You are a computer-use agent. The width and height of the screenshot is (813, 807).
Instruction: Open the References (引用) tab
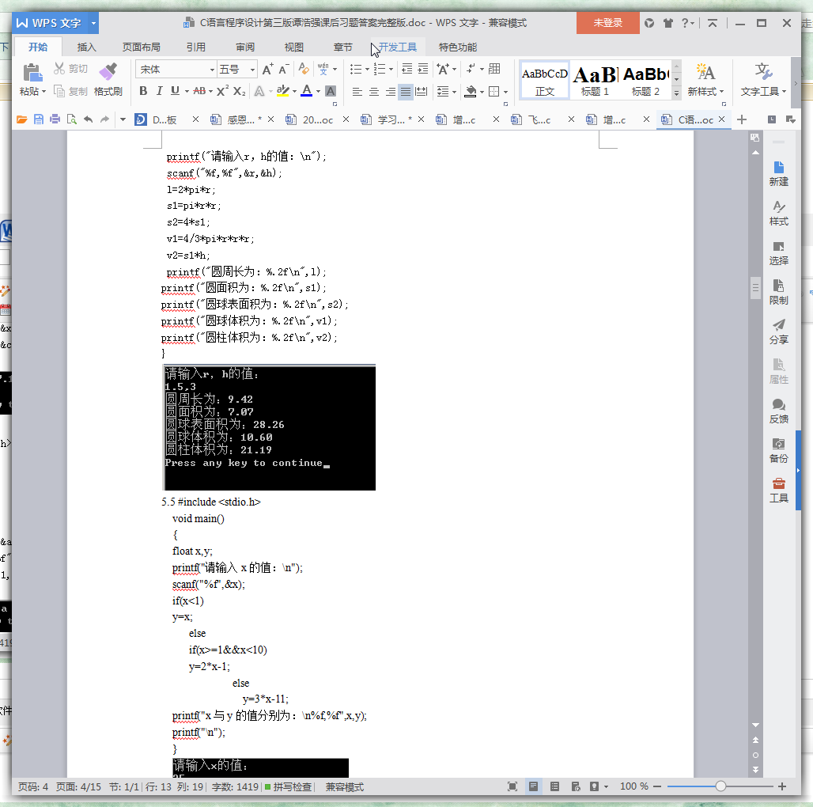(196, 47)
